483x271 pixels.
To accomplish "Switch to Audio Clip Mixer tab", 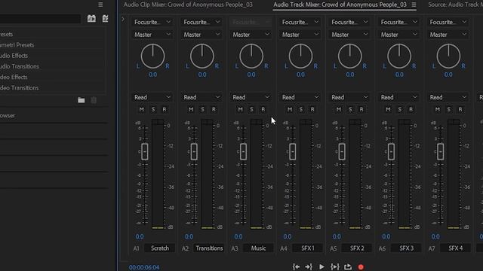I will [x=188, y=5].
